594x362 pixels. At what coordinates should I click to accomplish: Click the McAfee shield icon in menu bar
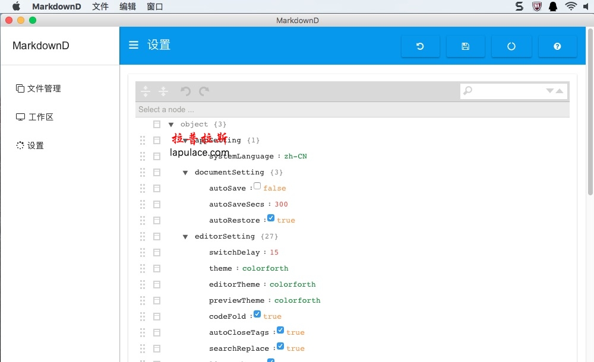click(x=537, y=6)
